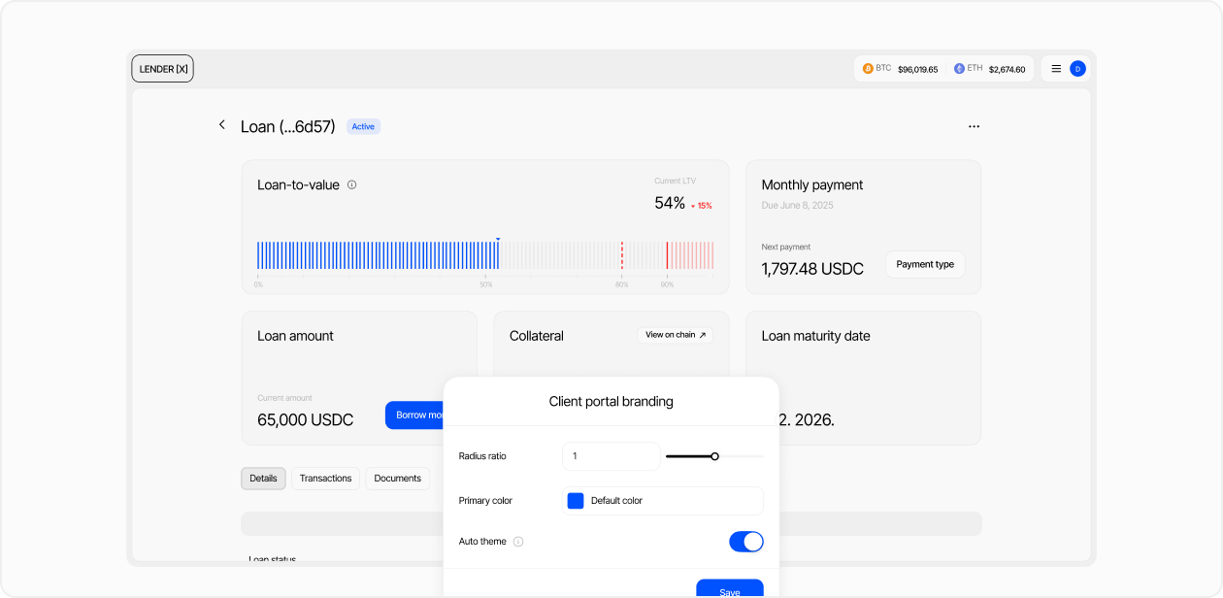
Task: Click the Loan-to-value progress bar
Action: coord(485,255)
